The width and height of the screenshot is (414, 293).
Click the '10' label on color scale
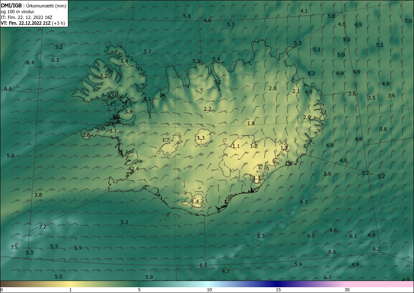[209, 290]
